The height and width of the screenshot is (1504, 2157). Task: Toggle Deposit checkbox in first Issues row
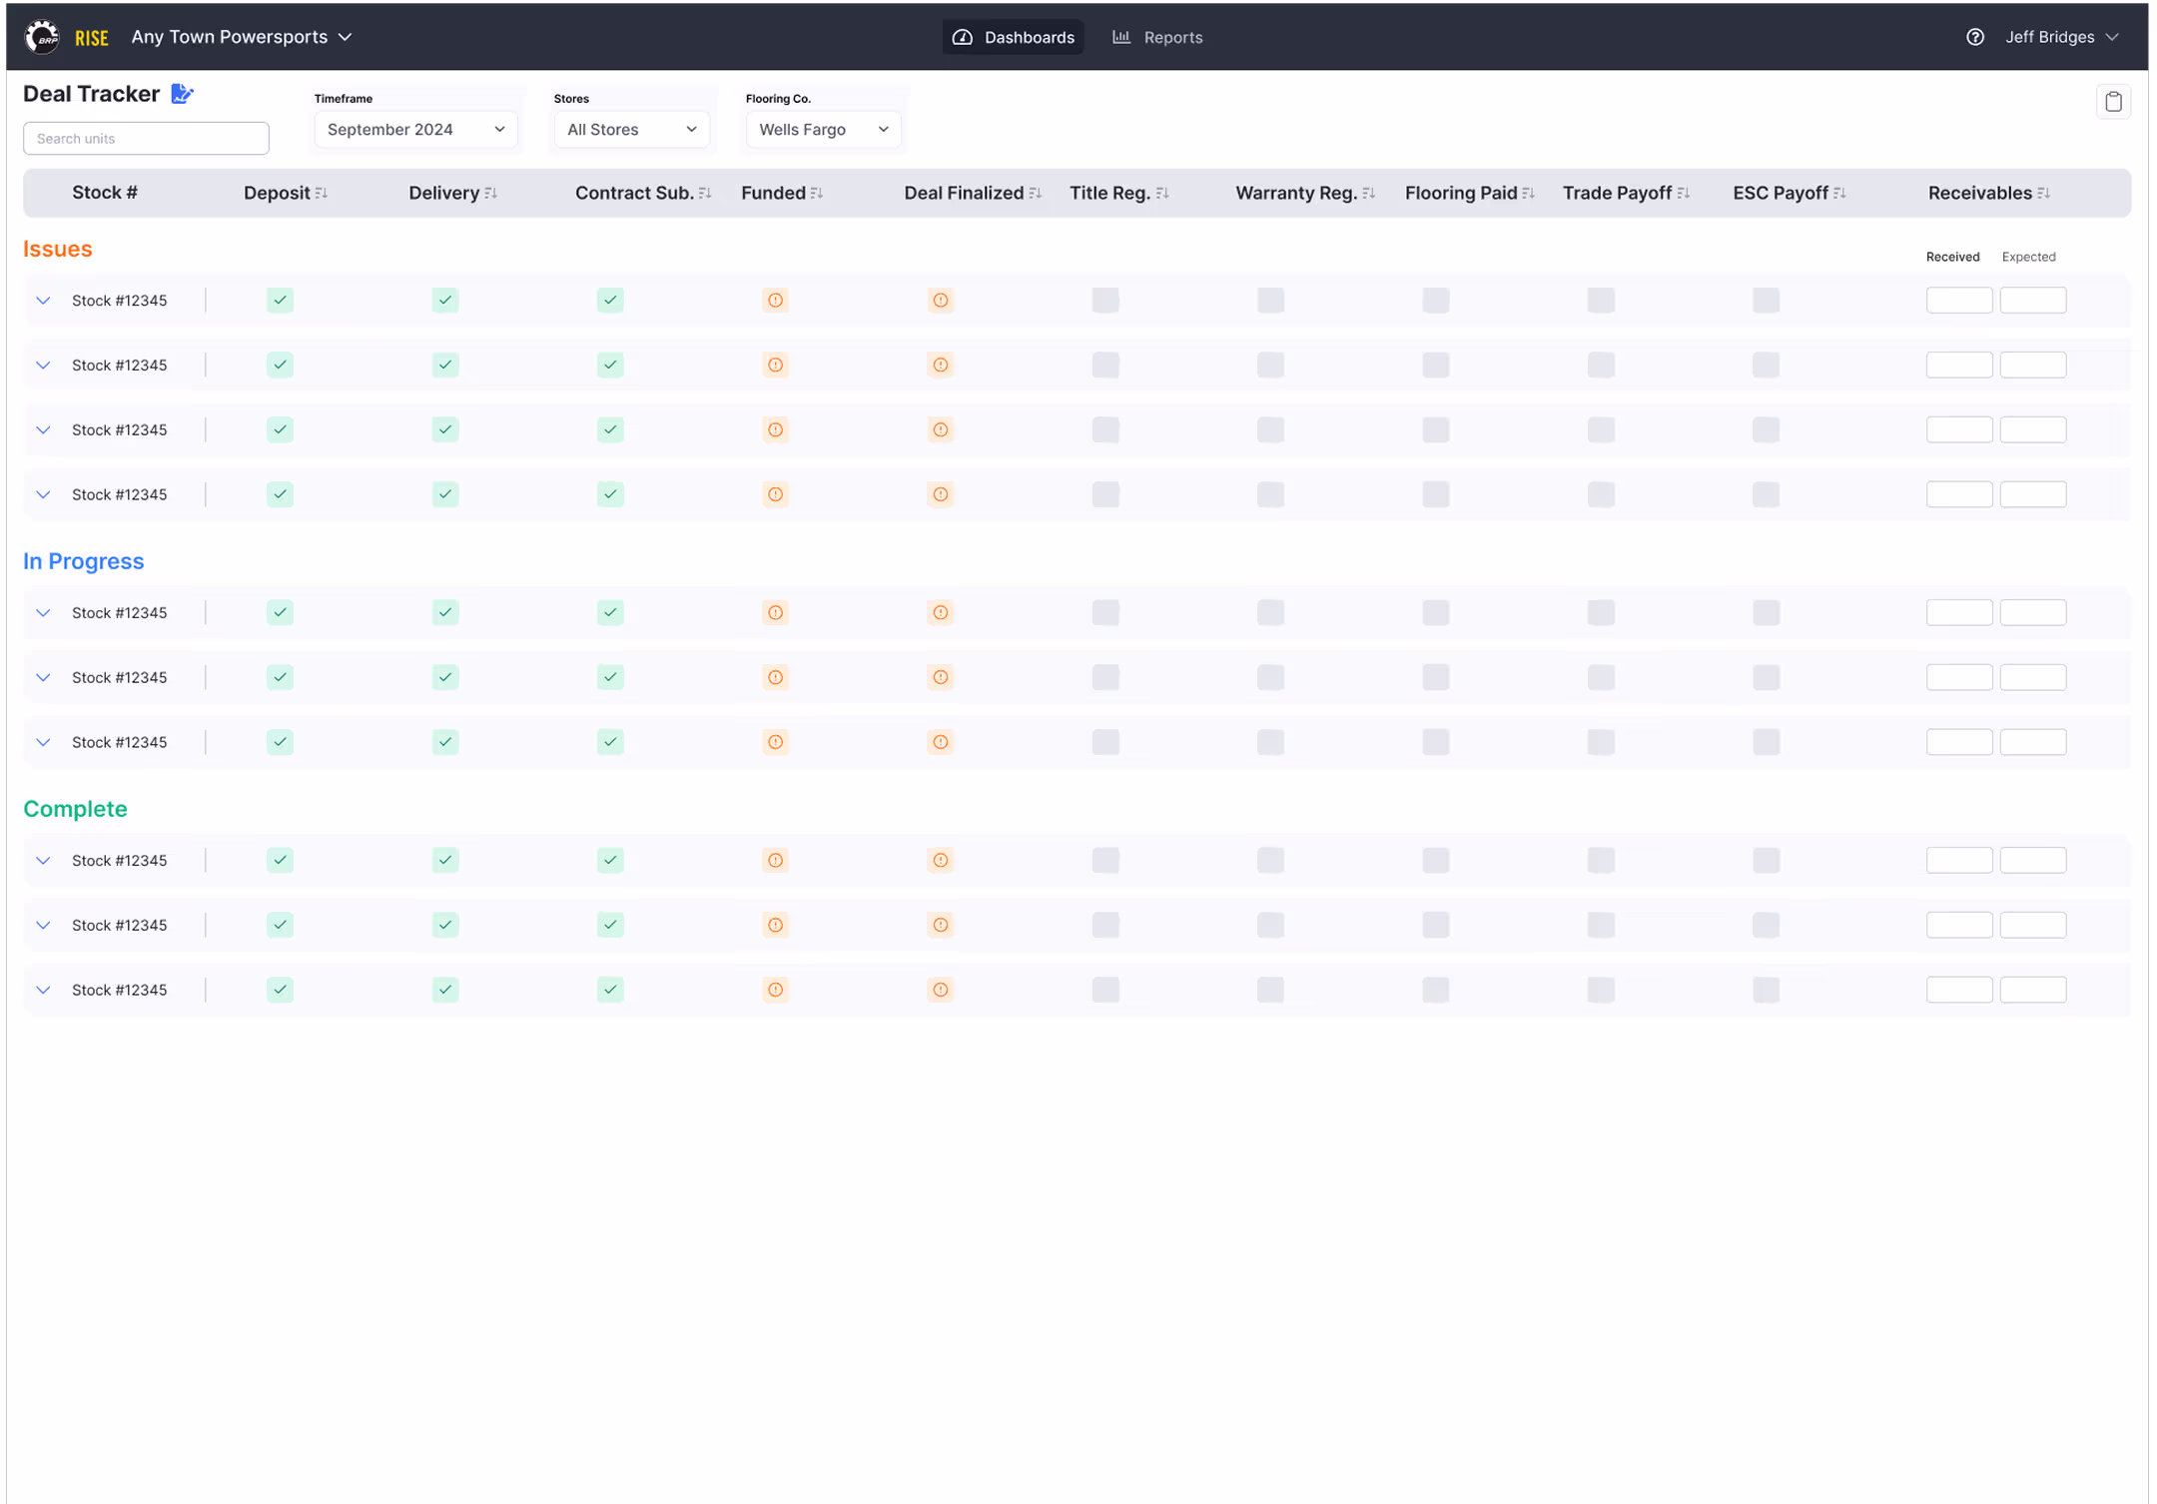pos(281,301)
